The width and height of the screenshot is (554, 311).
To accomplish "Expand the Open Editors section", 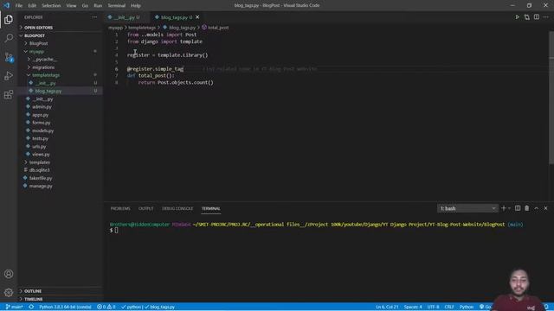I will pyautogui.click(x=60, y=28).
